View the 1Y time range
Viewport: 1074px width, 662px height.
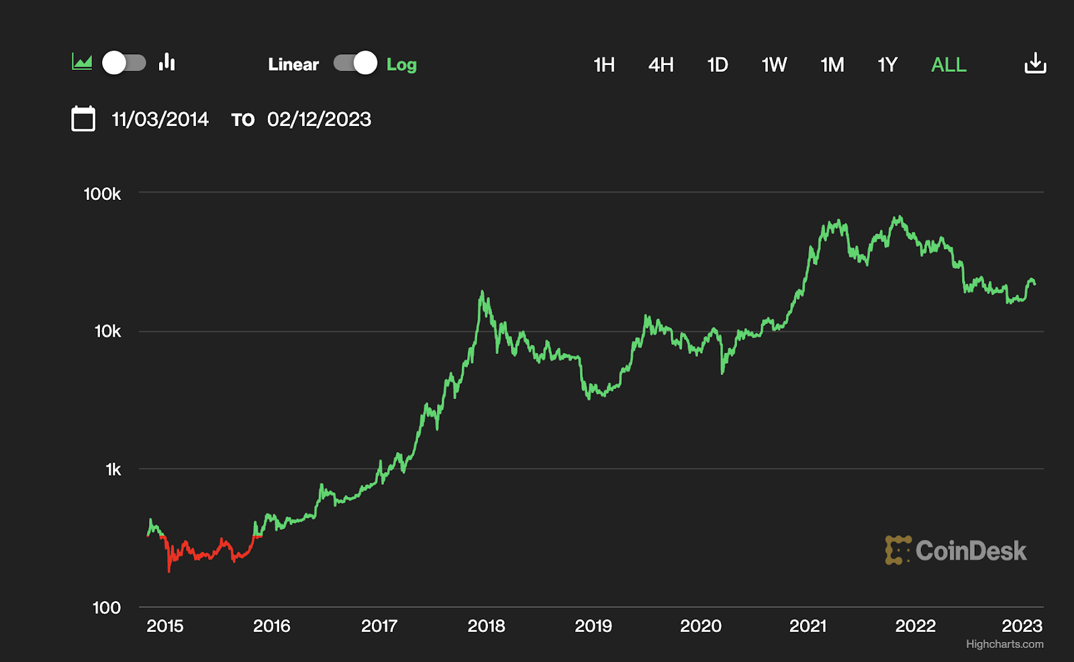(887, 64)
